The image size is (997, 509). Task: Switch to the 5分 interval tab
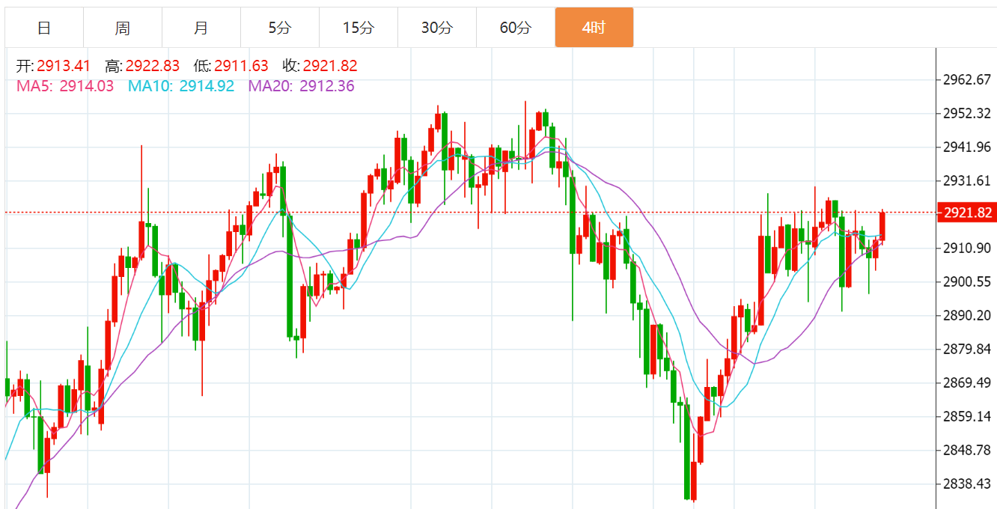click(x=280, y=28)
